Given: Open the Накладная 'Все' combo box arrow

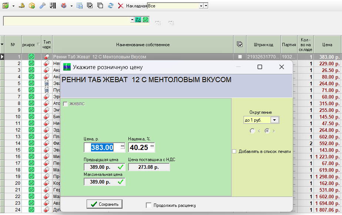Looking at the screenshot, I should [x=201, y=6].
